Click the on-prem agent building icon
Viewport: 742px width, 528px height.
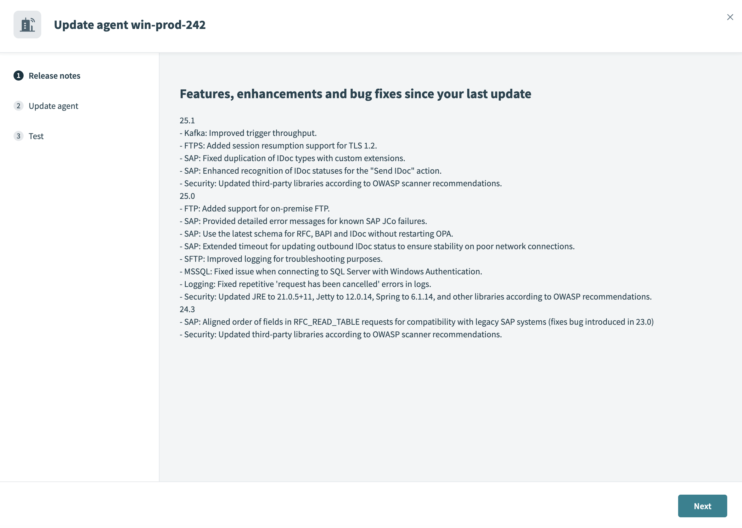(27, 25)
